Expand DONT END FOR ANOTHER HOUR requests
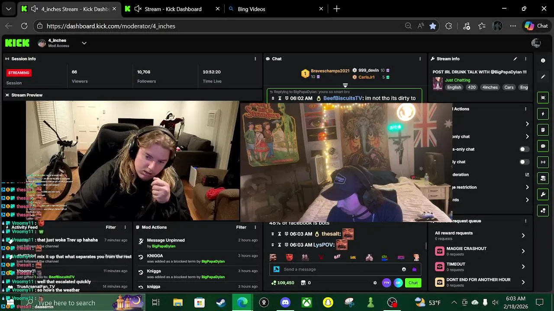The height and width of the screenshot is (311, 554). pyautogui.click(x=480, y=282)
